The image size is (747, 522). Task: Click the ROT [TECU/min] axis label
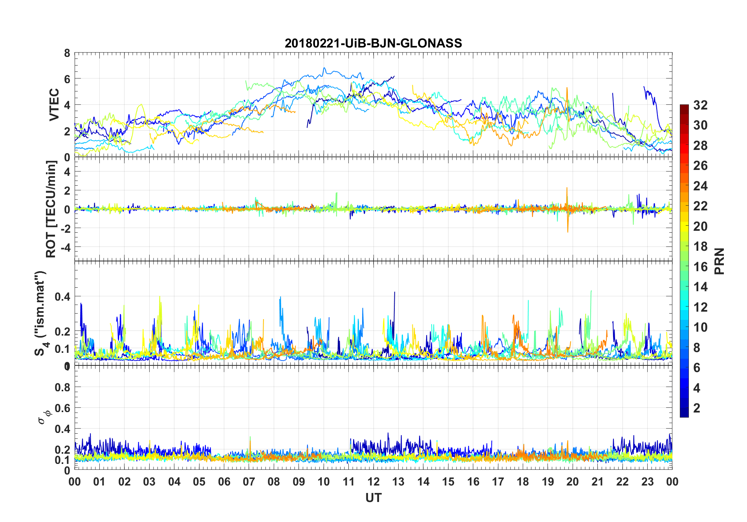[x=51, y=209]
